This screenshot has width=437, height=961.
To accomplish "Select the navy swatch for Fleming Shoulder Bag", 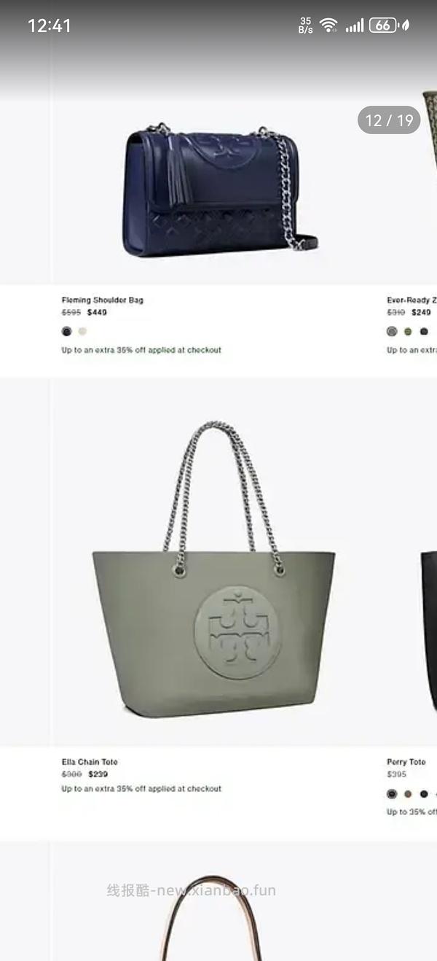I will coord(67,331).
